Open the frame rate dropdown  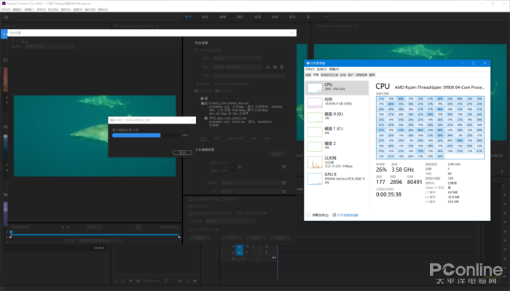251,183
